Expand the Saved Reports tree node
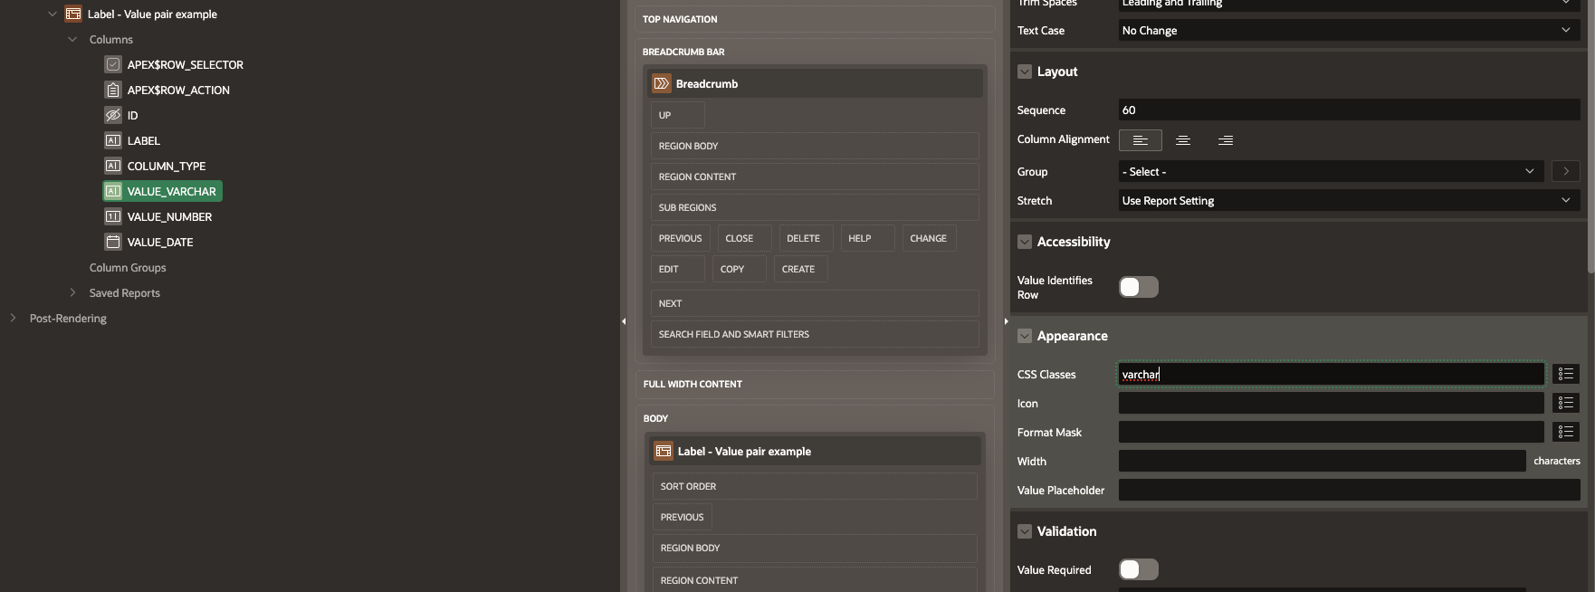The image size is (1595, 592). tap(72, 292)
